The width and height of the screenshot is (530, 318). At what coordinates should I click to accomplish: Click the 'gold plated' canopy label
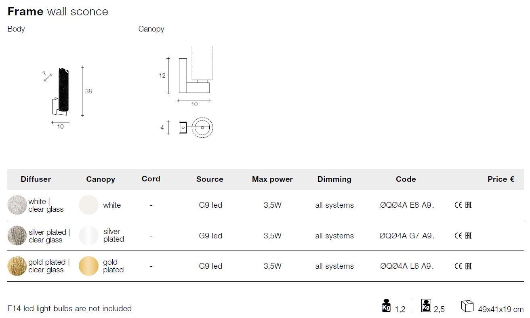[x=114, y=266]
